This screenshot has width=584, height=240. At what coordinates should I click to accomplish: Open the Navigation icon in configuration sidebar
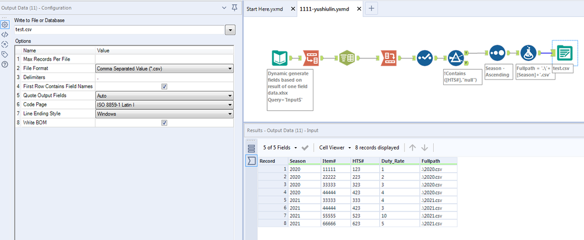[x=5, y=44]
